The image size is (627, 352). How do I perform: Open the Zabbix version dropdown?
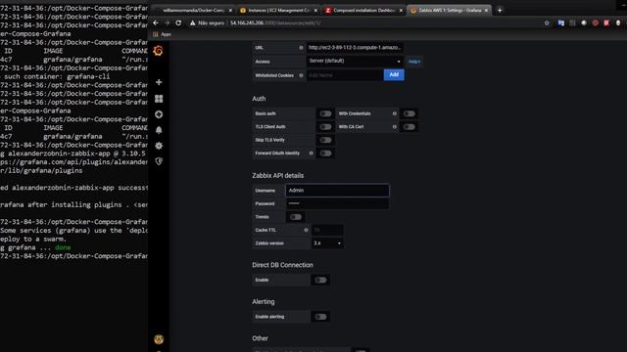pos(327,243)
